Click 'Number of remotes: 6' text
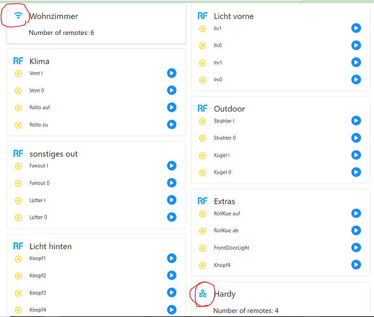Viewport: 374px width, 317px height. (x=62, y=32)
